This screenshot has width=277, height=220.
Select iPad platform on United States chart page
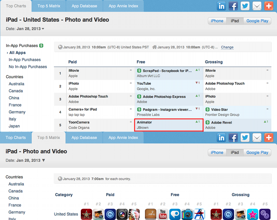pos(235,21)
